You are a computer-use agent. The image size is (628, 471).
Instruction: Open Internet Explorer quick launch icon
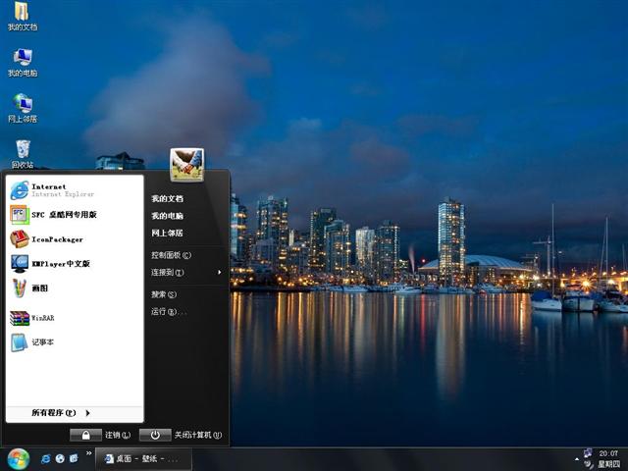point(46,458)
